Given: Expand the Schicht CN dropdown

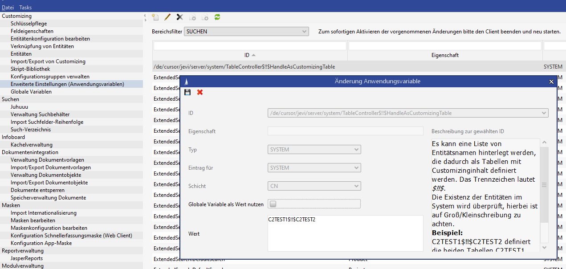Looking at the screenshot, I should tap(314, 186).
